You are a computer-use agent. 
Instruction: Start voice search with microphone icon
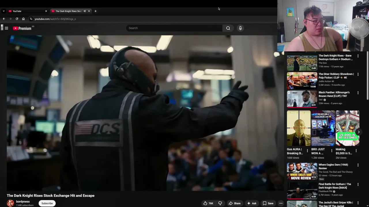[x=240, y=28]
